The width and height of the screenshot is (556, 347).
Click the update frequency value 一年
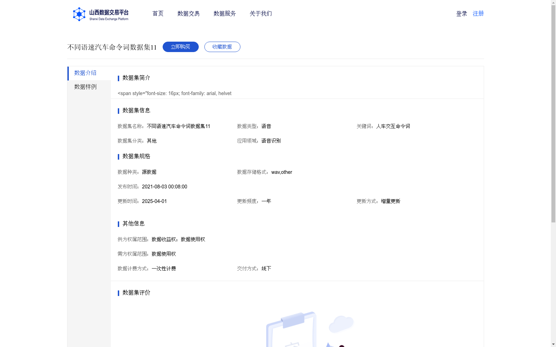tap(266, 201)
